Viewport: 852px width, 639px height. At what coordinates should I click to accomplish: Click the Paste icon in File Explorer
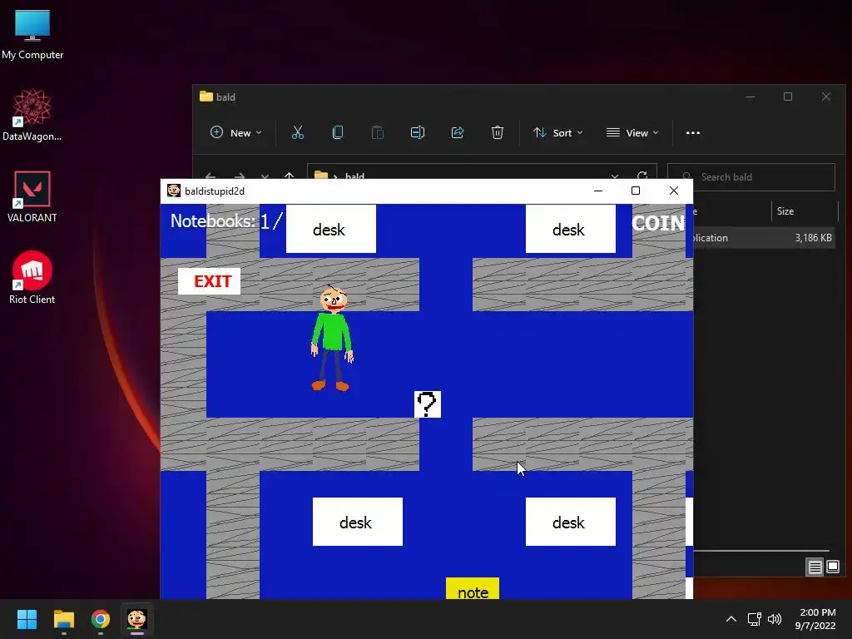pos(377,132)
